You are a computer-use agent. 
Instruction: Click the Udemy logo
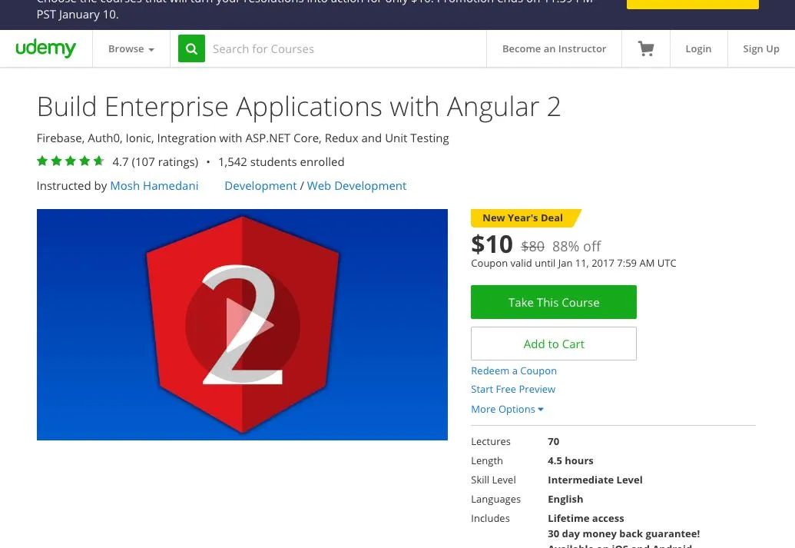46,48
